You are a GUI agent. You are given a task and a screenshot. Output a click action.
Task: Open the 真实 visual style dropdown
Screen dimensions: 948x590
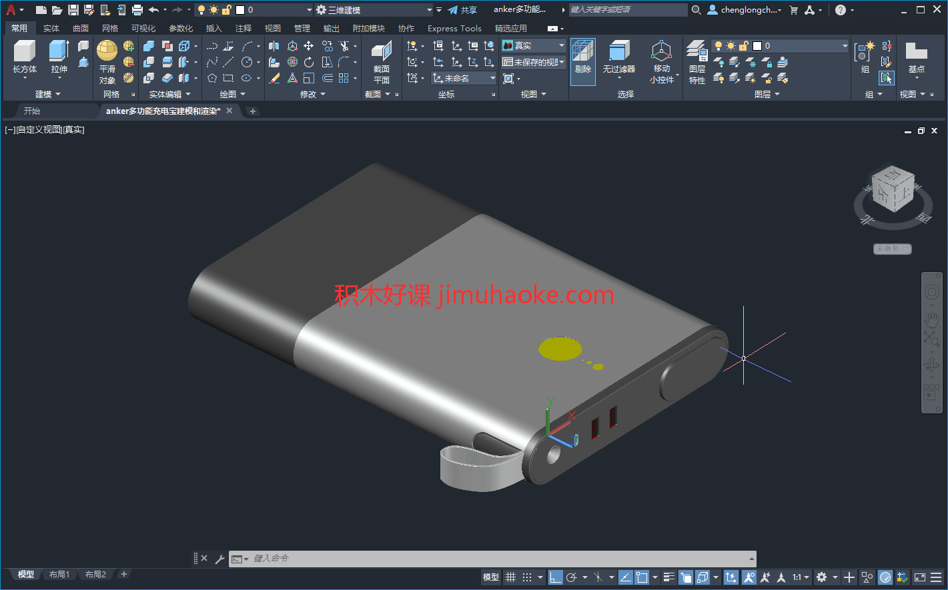pos(533,45)
